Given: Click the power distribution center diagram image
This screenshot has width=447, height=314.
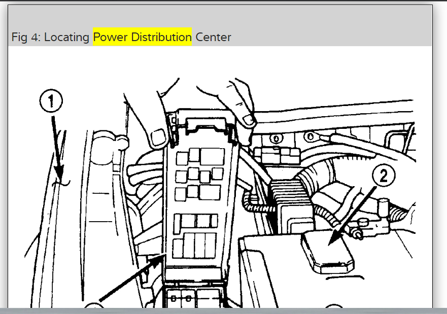Looking at the screenshot, I should tap(220, 192).
